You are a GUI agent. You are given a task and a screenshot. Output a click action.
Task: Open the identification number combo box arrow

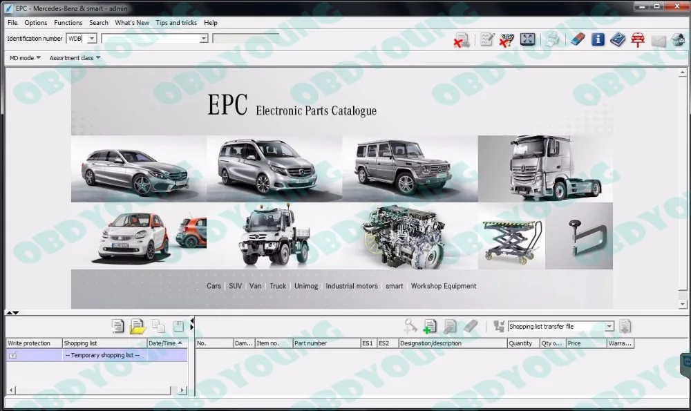point(204,38)
